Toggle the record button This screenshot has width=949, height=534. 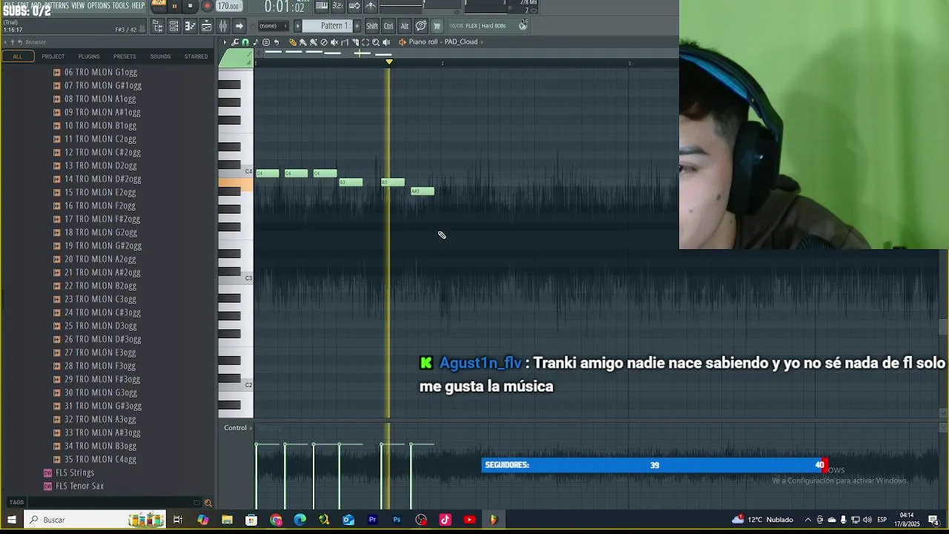[x=207, y=6]
